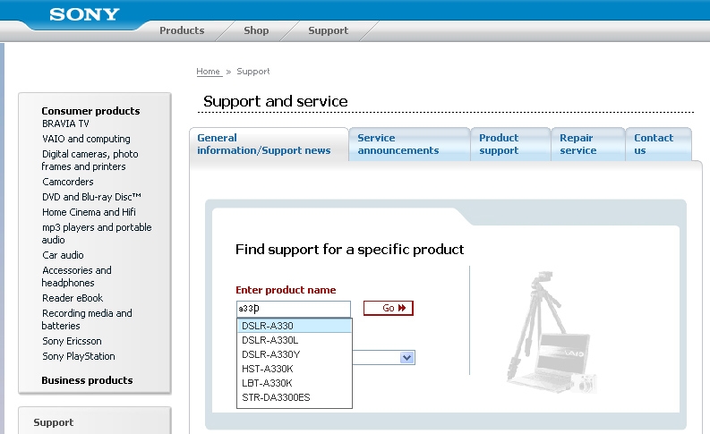Open BRAVIA TV category
The image size is (710, 434).
coord(65,123)
